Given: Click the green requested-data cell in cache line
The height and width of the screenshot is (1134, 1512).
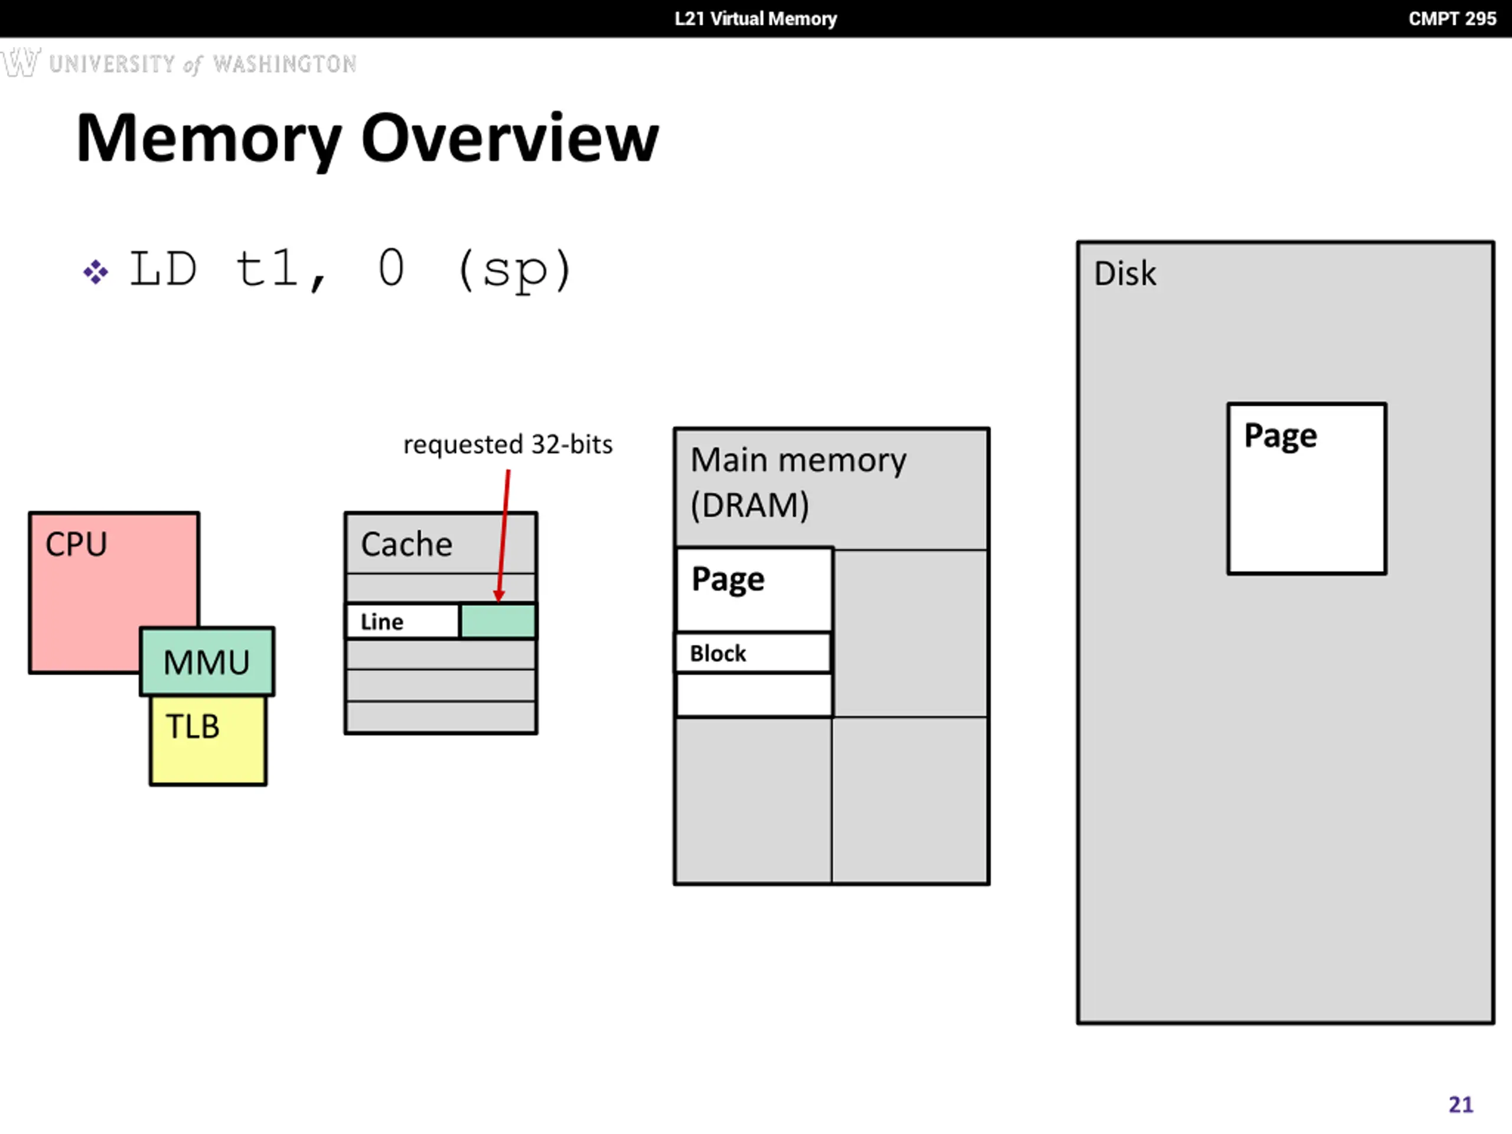Looking at the screenshot, I should [x=498, y=621].
